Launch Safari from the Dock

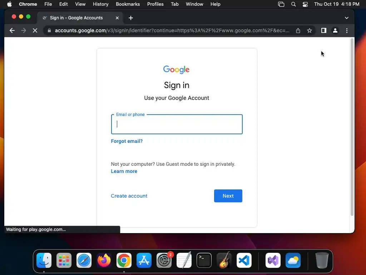click(x=84, y=260)
